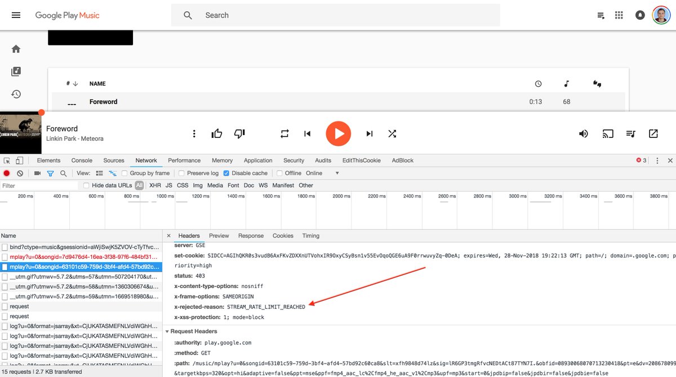Screen dimensions: 676x377
Task: Open the Preview tab of the request
Action: pyautogui.click(x=219, y=236)
